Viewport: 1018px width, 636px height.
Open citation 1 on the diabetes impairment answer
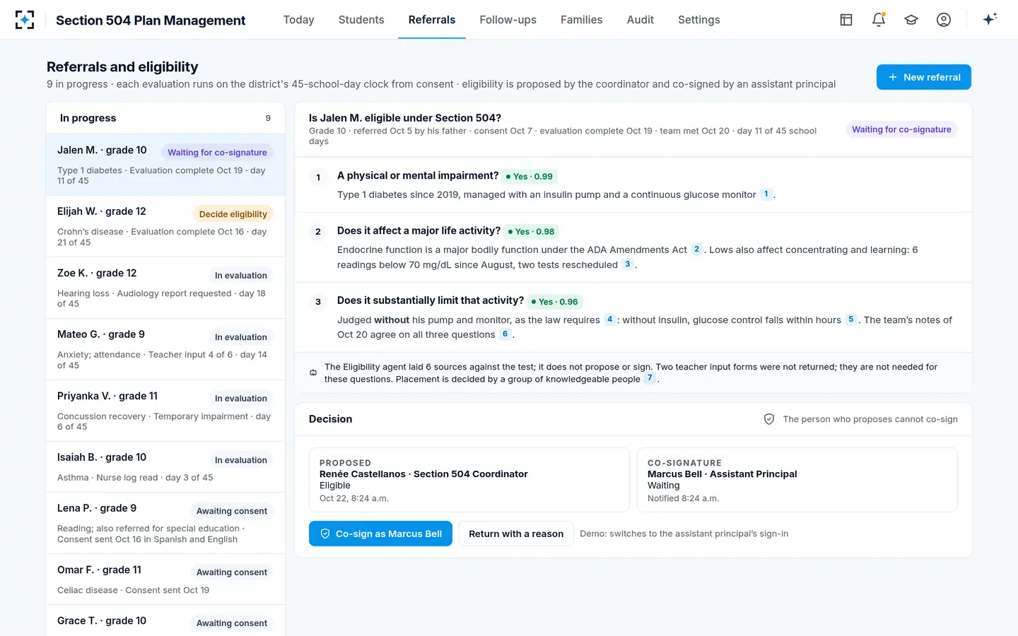[x=766, y=194]
